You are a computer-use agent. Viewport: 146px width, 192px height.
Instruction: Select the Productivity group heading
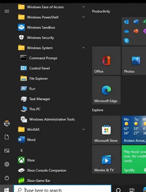click(x=101, y=11)
